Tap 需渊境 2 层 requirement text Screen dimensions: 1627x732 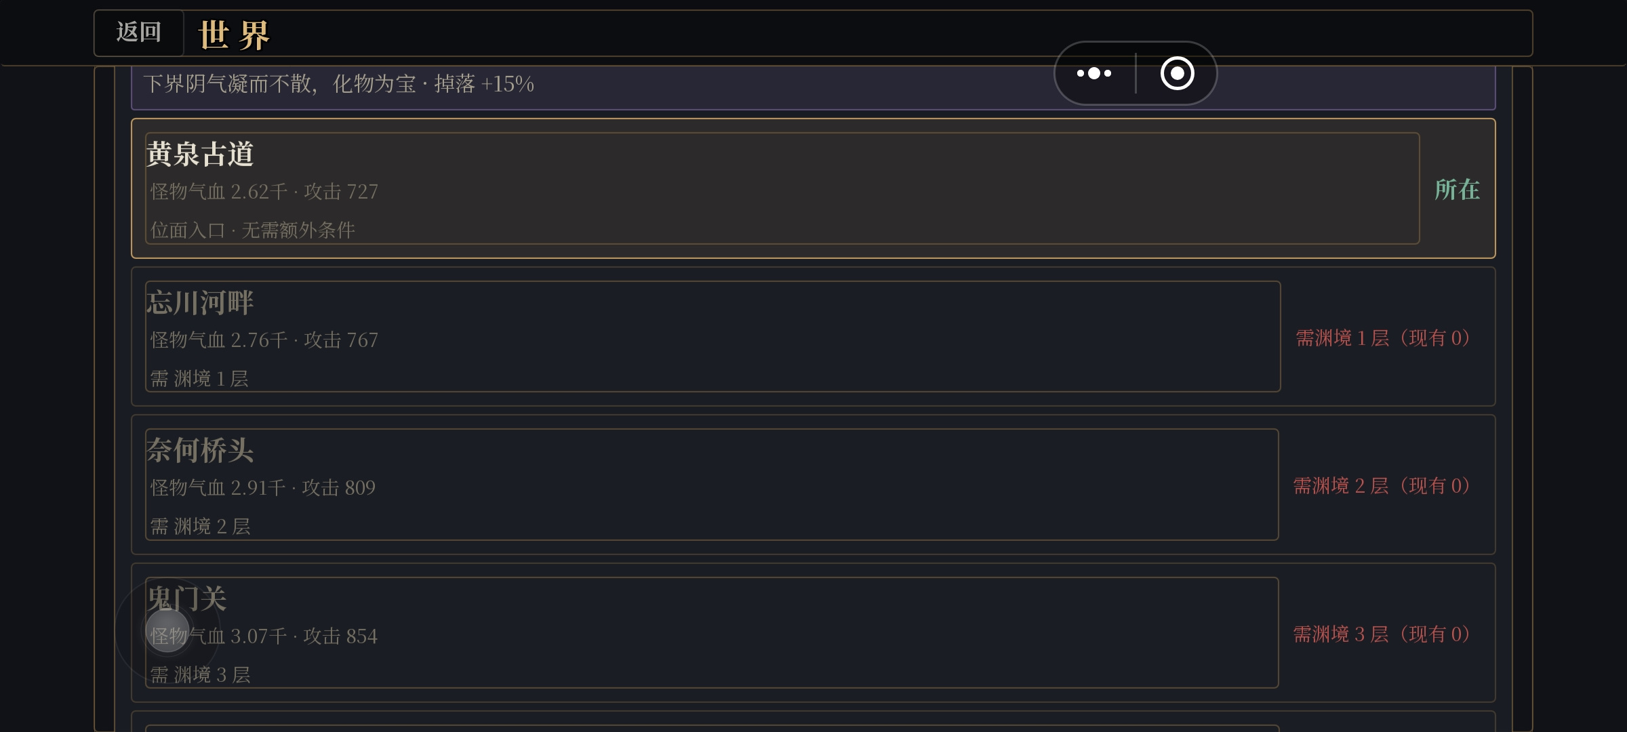point(1382,485)
